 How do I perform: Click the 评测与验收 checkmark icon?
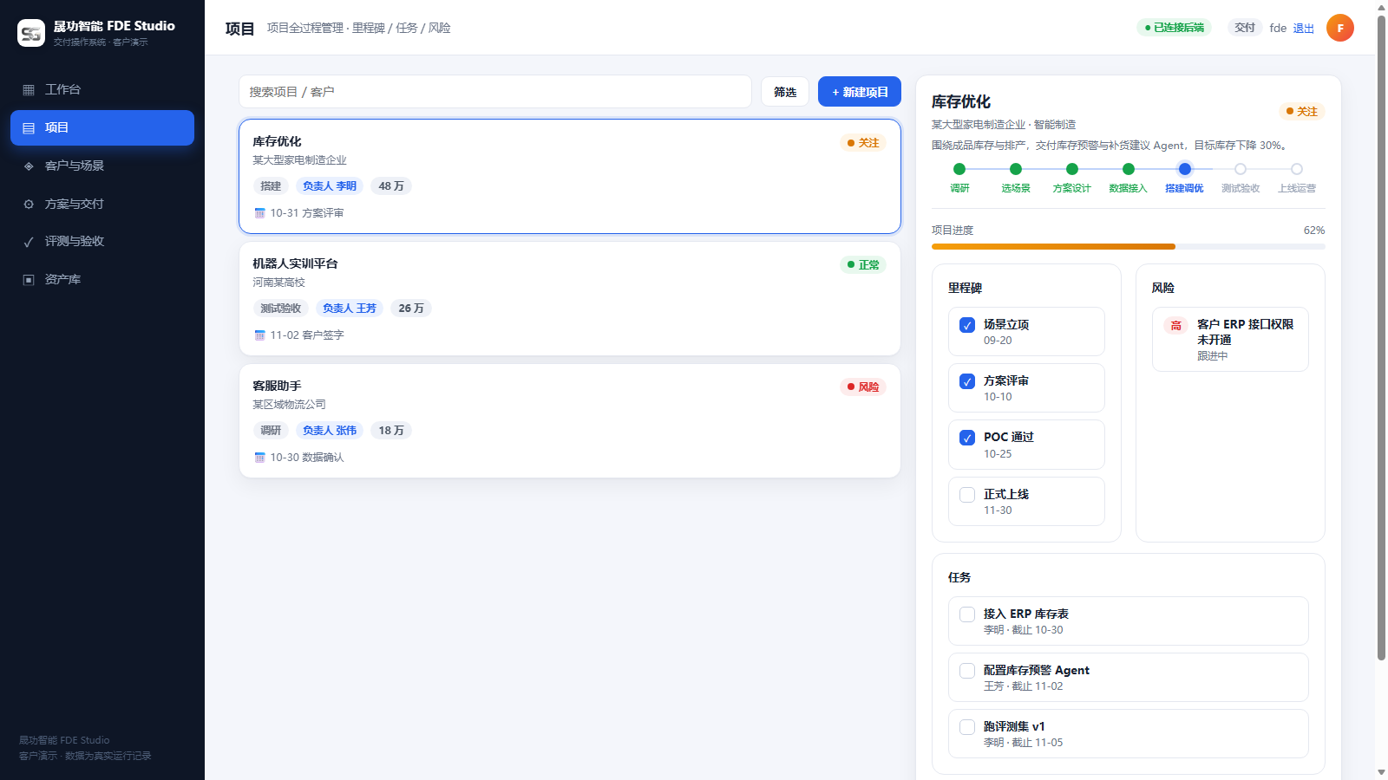click(29, 242)
